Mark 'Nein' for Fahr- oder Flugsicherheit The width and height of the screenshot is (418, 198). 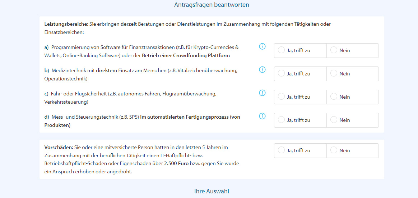(352, 97)
